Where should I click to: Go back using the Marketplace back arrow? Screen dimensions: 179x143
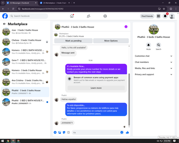click(x=4, y=24)
